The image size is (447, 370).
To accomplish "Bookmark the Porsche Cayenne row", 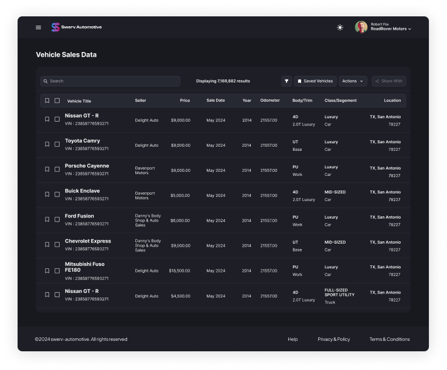I will click(47, 169).
